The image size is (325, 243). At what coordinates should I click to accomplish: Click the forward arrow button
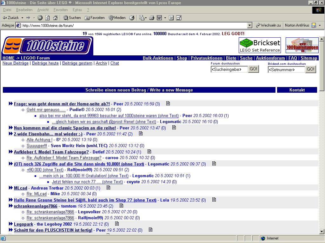click(28, 18)
